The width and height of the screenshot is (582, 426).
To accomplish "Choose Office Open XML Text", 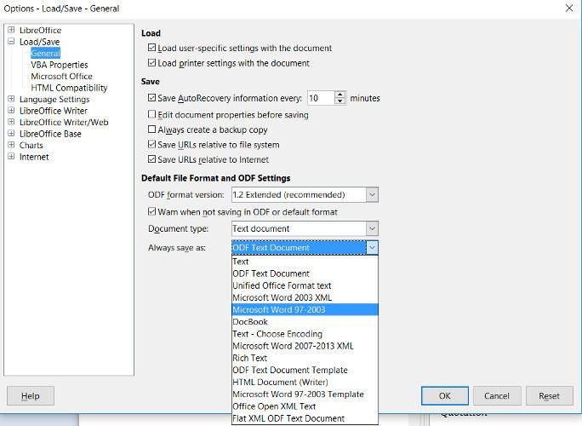I will (305, 406).
